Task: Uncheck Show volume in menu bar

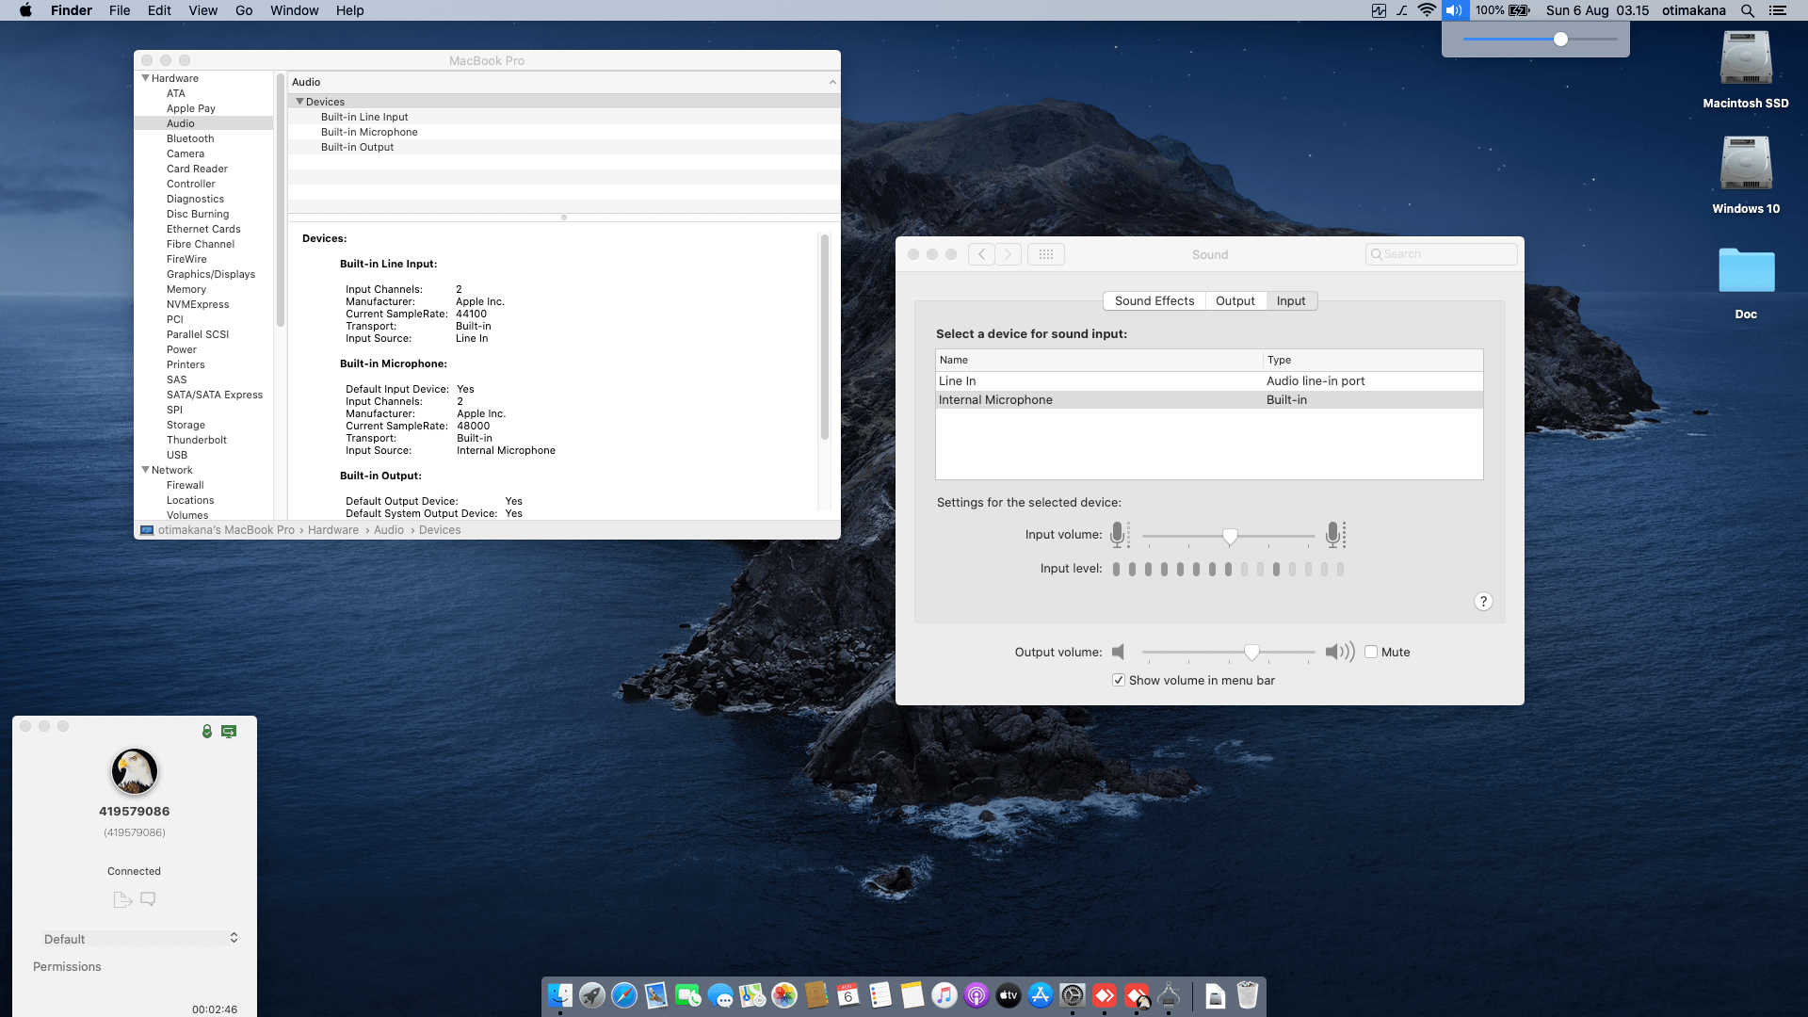Action: click(1119, 680)
